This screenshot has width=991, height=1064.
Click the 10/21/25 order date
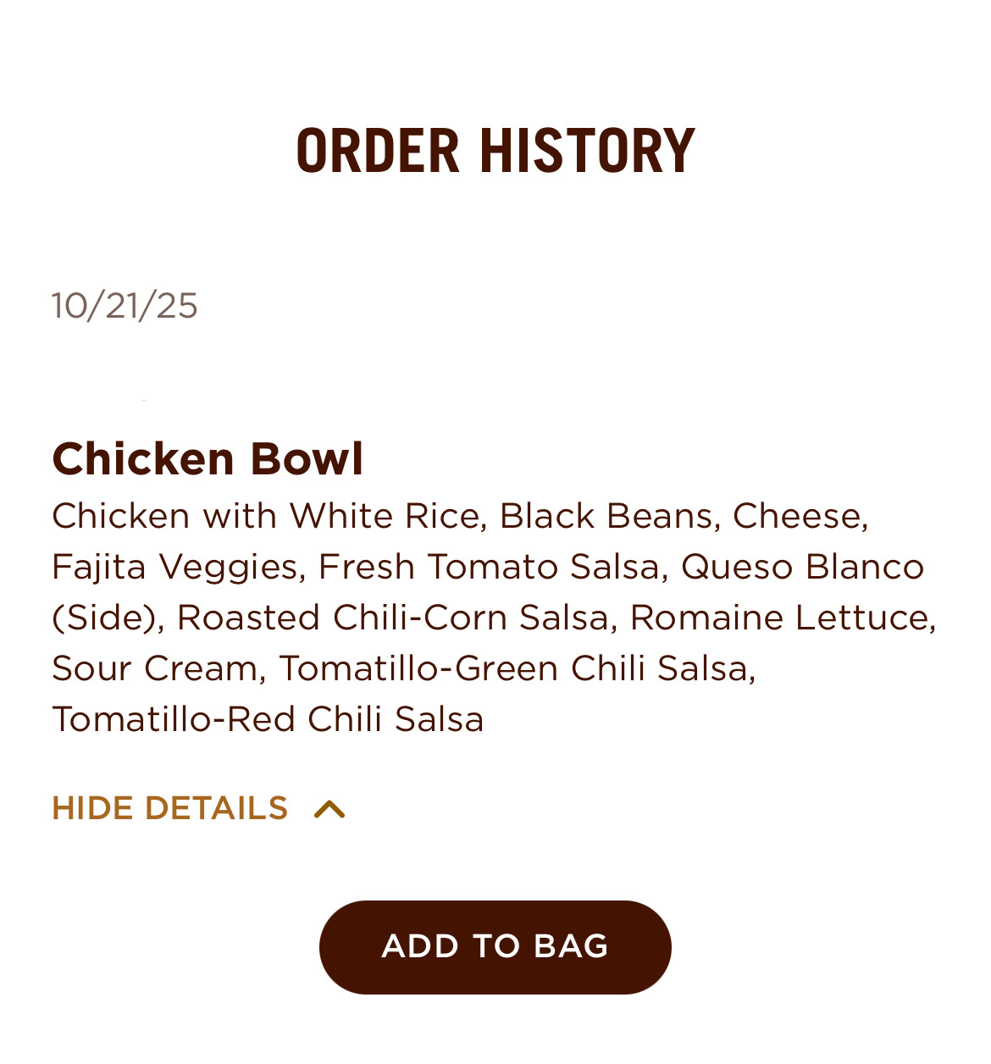coord(125,305)
